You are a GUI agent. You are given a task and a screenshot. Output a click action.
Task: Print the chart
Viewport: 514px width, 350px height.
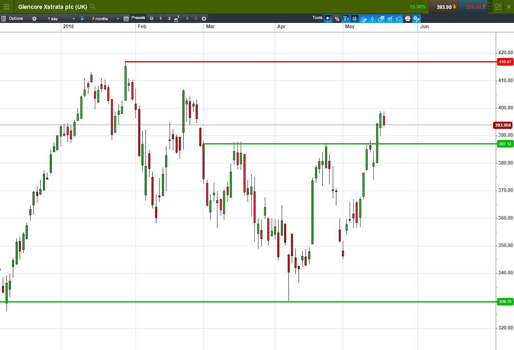[x=408, y=19]
